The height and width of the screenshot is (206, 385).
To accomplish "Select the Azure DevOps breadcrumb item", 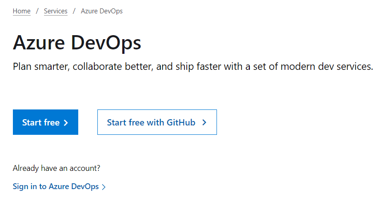I will pyautogui.click(x=102, y=11).
